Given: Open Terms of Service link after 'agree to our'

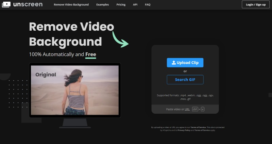Looking at the screenshot, I should coord(198,127).
